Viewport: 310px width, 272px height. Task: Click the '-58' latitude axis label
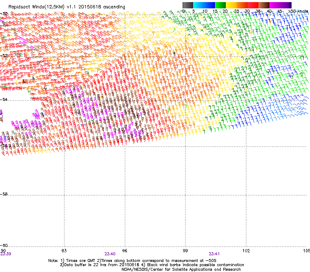click(x=4, y=194)
